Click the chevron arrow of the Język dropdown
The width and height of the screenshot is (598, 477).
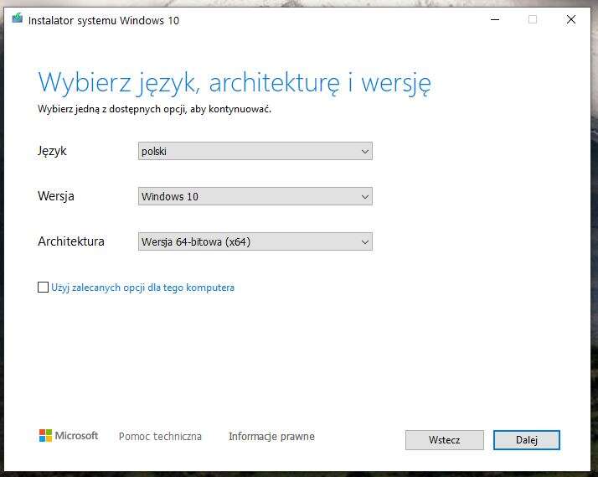coord(364,152)
